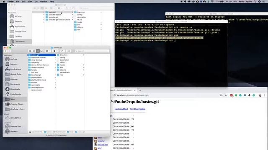Open Remote Disc in front Finder sidebar
268x150 pixels.
pos(15,126)
